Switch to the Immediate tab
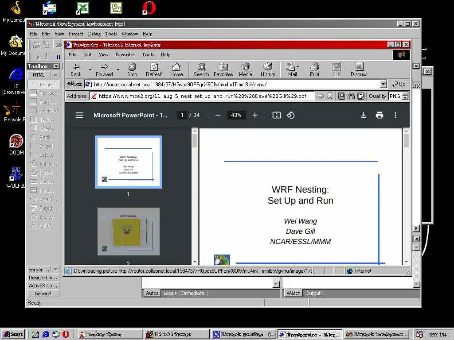454x340 pixels. pos(193,293)
